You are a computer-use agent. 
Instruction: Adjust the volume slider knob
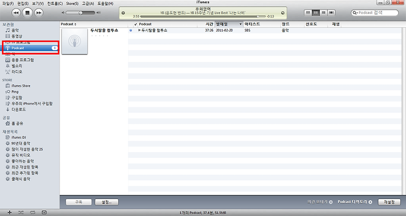tap(81, 13)
